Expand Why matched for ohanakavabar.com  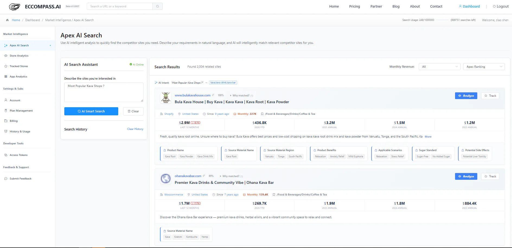(x=231, y=176)
